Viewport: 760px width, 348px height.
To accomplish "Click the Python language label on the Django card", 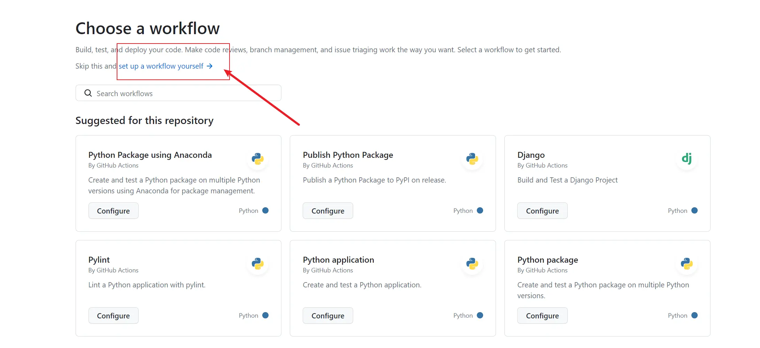I will coord(677,211).
